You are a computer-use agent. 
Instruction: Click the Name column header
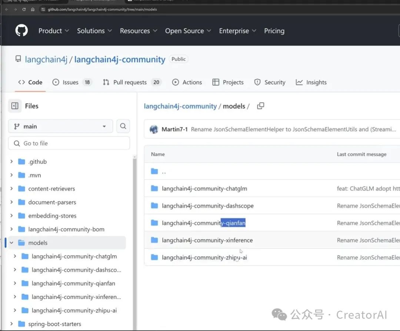158,154
